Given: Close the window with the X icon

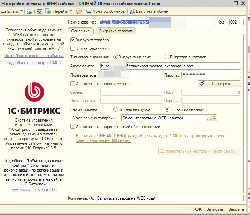Looking at the screenshot, I should [243, 3].
